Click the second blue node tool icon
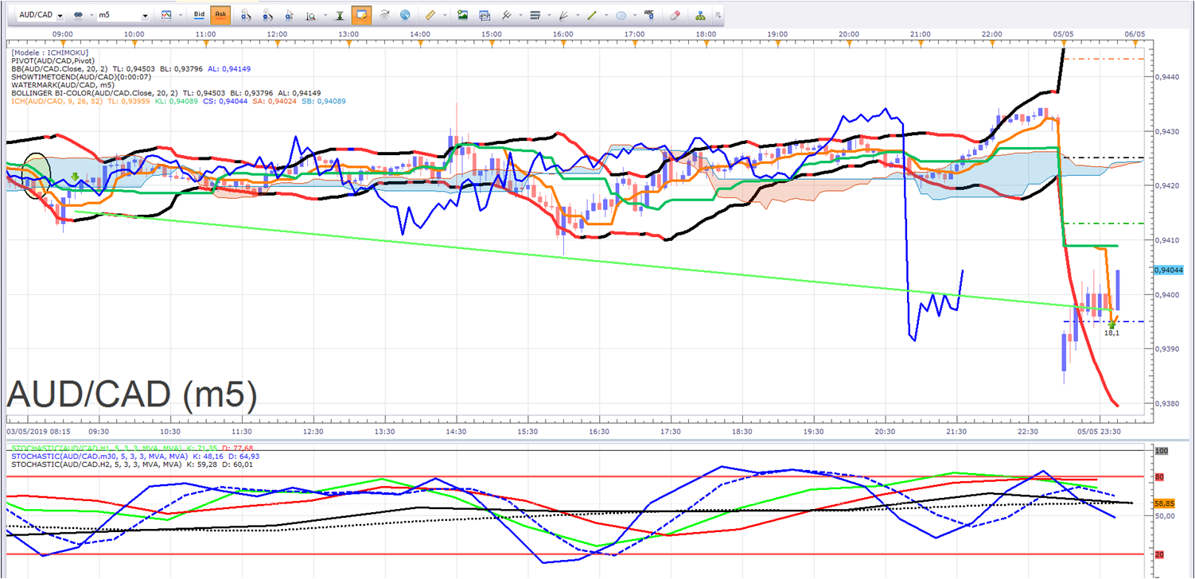Image resolution: width=1195 pixels, height=579 pixels. coord(267,15)
